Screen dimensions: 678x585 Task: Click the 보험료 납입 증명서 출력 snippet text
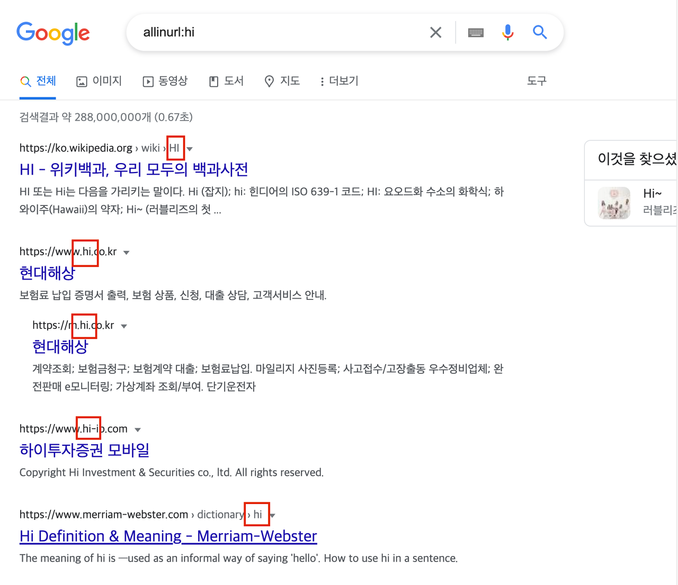pos(173,295)
